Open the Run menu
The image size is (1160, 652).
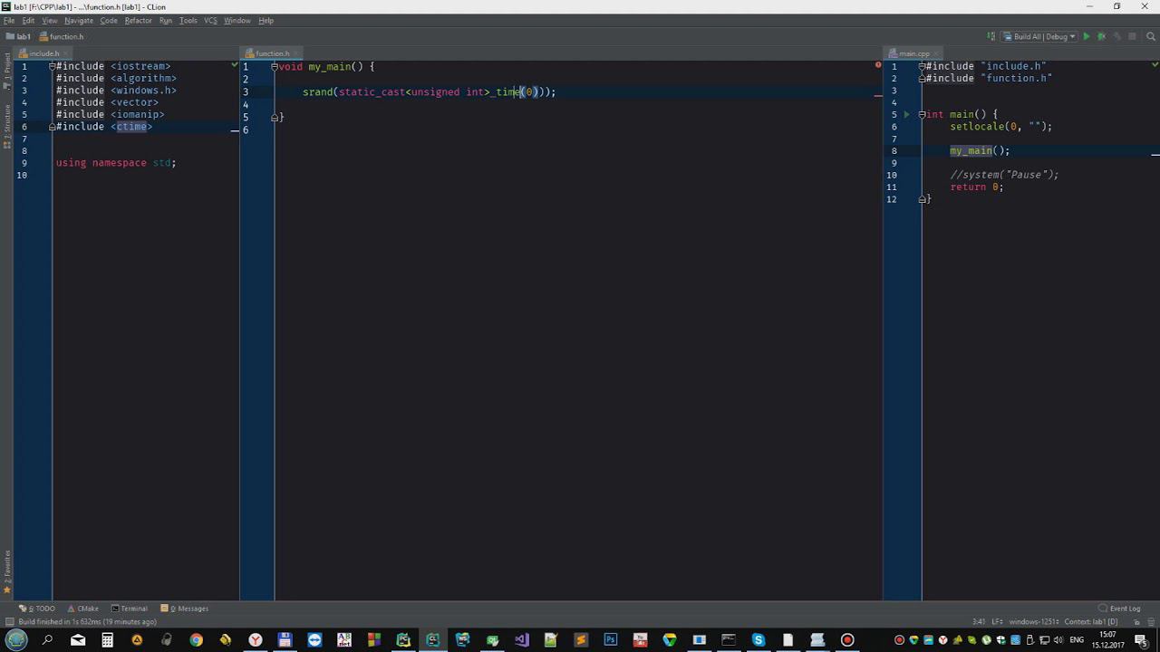166,20
